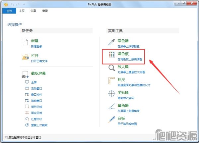Image resolution: width=199 pixels, height=143 pixels.
Task: Choose 全屏 capture link
Action: point(34,82)
